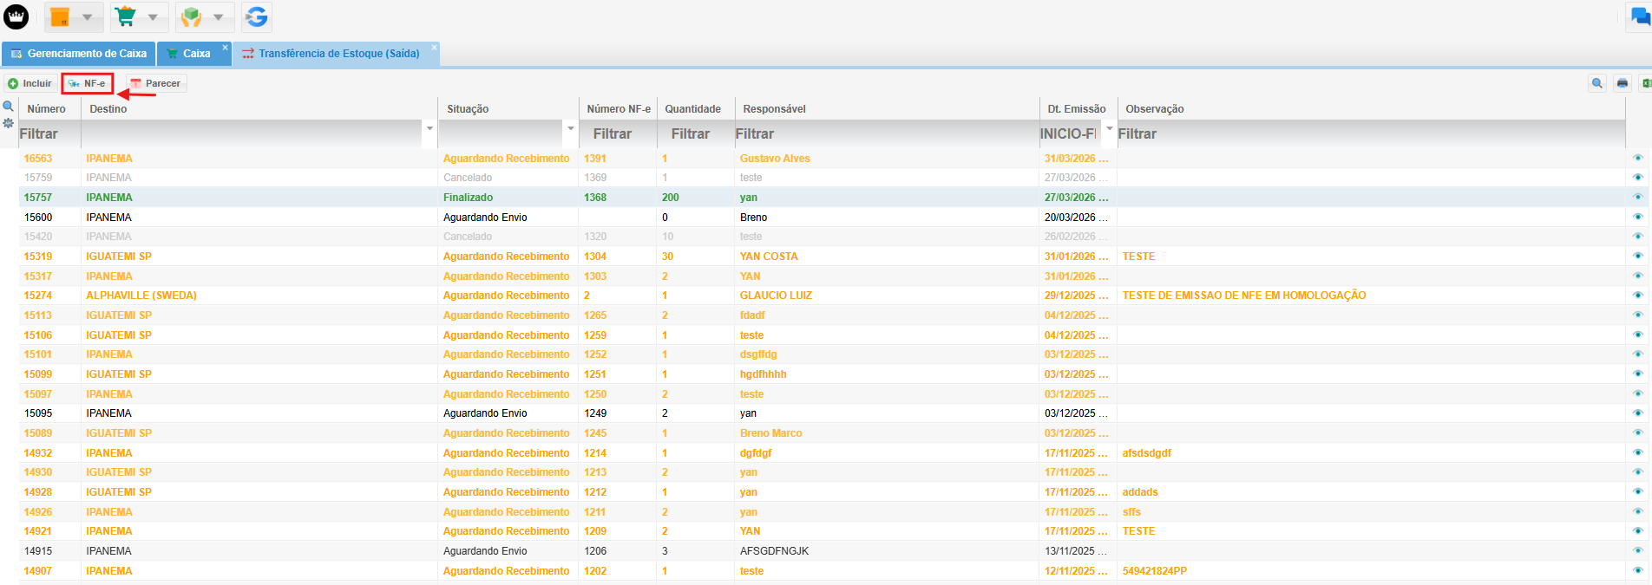Click the magnifier icon left of Número header

point(9,107)
